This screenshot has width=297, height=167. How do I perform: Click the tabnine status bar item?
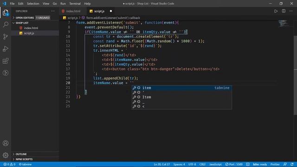click(25, 164)
